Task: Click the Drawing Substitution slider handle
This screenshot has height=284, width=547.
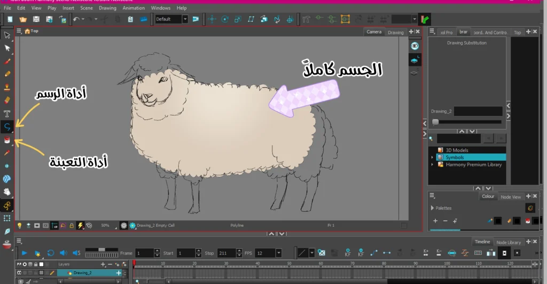Action: click(435, 122)
